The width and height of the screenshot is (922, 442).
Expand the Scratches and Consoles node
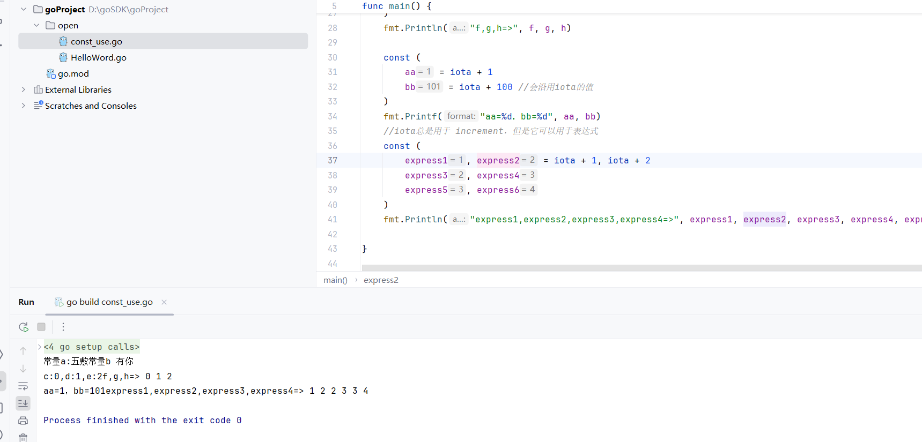point(23,106)
